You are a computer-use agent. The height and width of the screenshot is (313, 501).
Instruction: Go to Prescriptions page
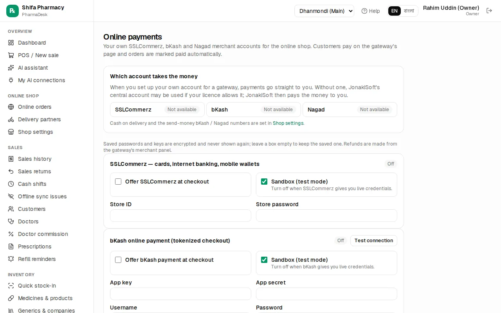pos(47,246)
